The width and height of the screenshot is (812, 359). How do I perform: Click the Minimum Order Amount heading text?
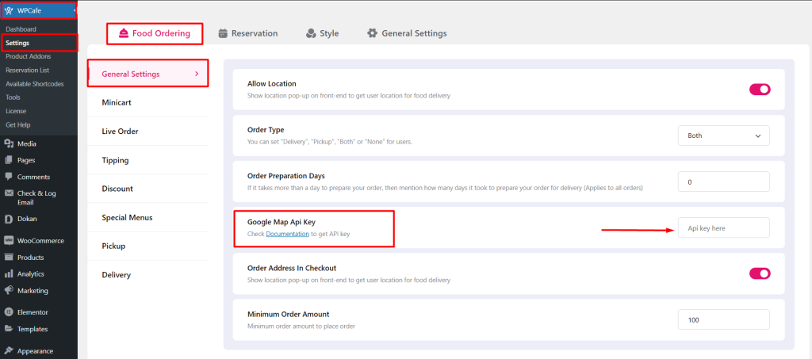pyautogui.click(x=289, y=314)
